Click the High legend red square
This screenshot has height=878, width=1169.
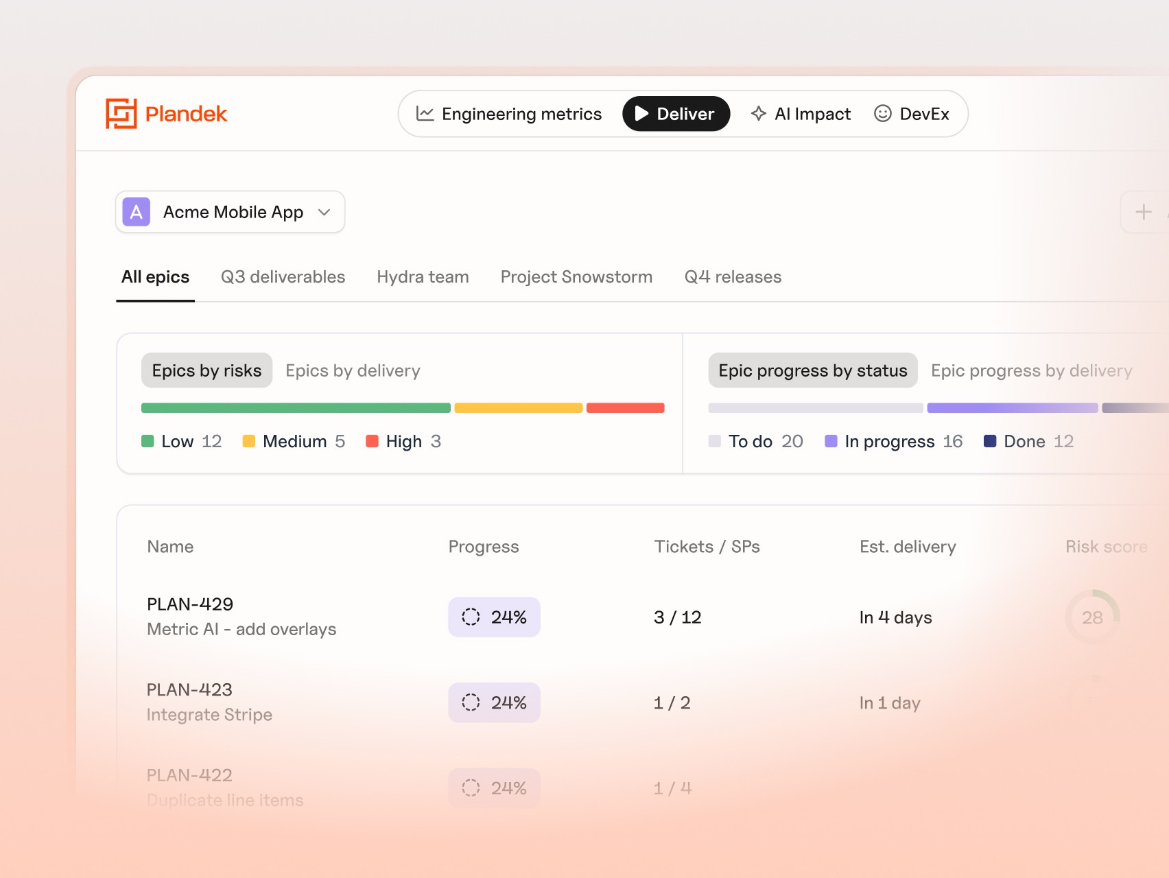coord(373,441)
